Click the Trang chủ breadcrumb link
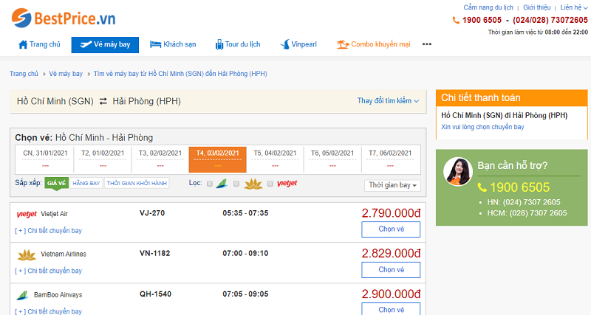 24,74
